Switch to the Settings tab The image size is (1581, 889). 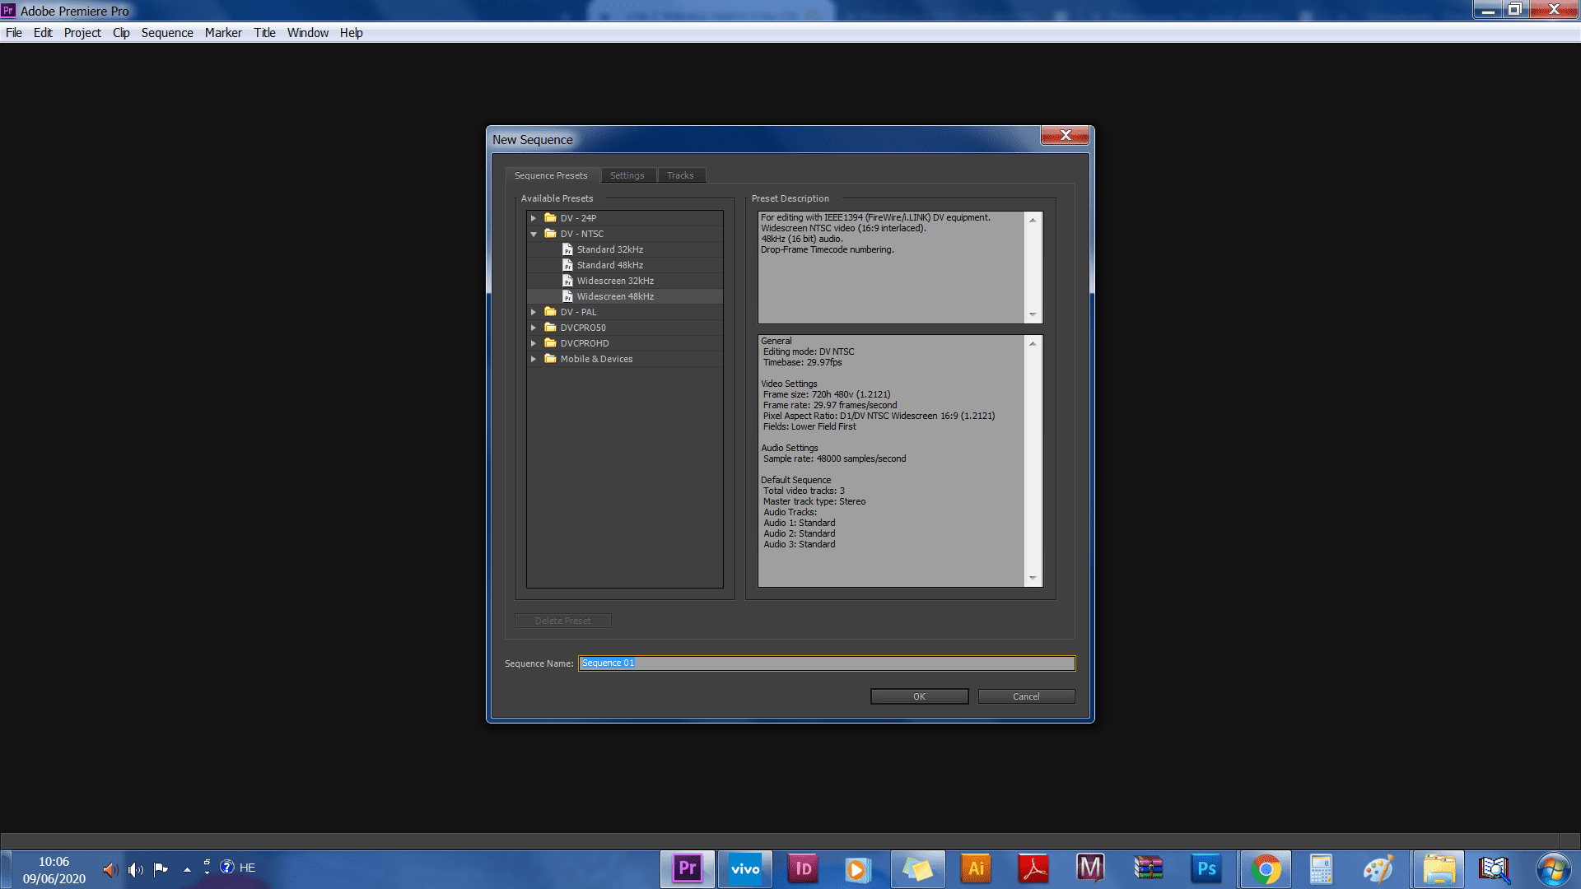(x=627, y=175)
